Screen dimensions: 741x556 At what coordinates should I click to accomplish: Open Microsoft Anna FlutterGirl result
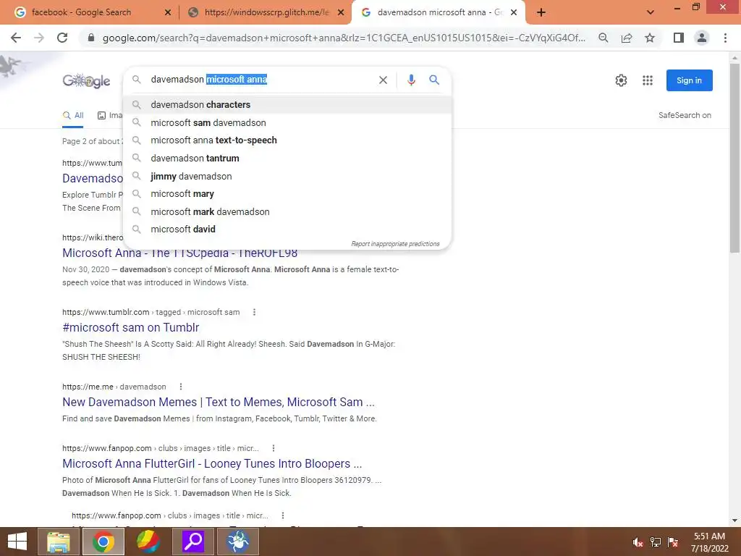pos(212,464)
